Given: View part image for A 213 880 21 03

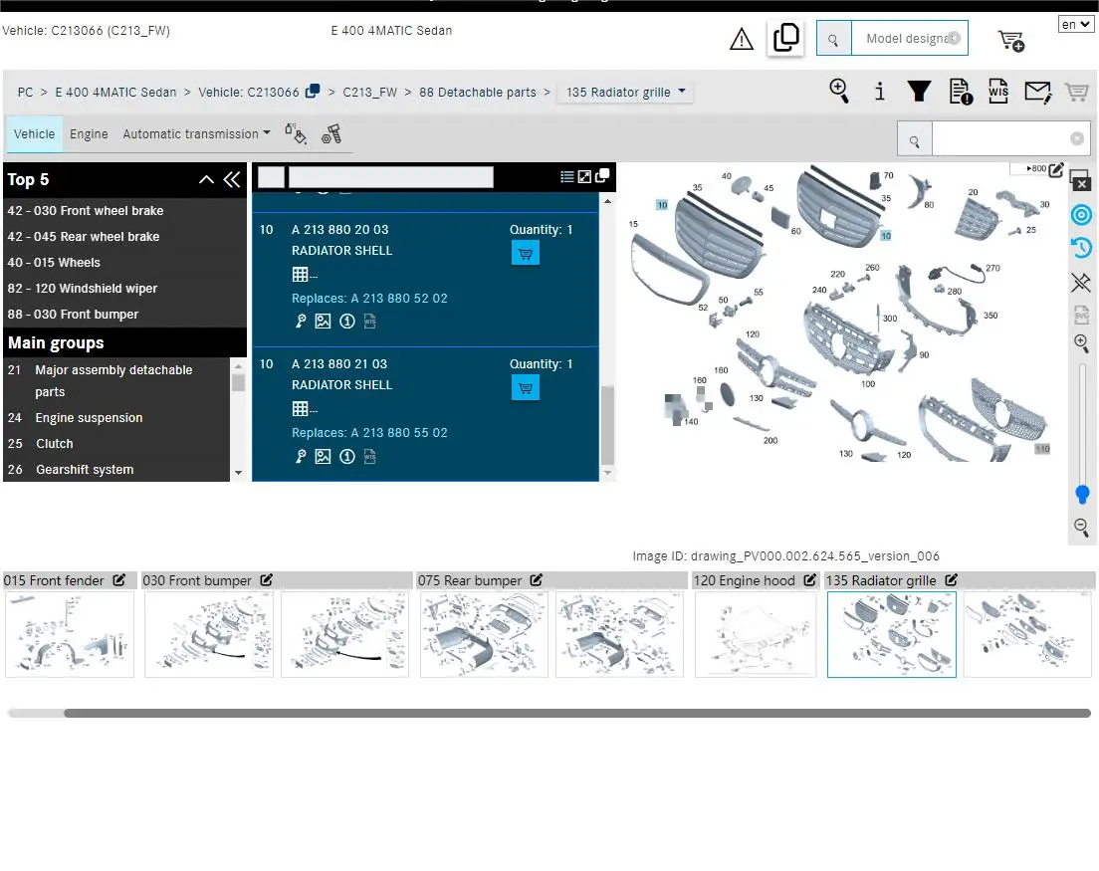Looking at the screenshot, I should point(323,456).
